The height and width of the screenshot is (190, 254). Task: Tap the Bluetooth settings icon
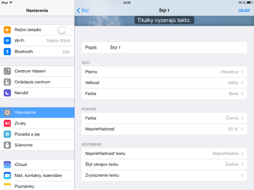pyautogui.click(x=7, y=51)
